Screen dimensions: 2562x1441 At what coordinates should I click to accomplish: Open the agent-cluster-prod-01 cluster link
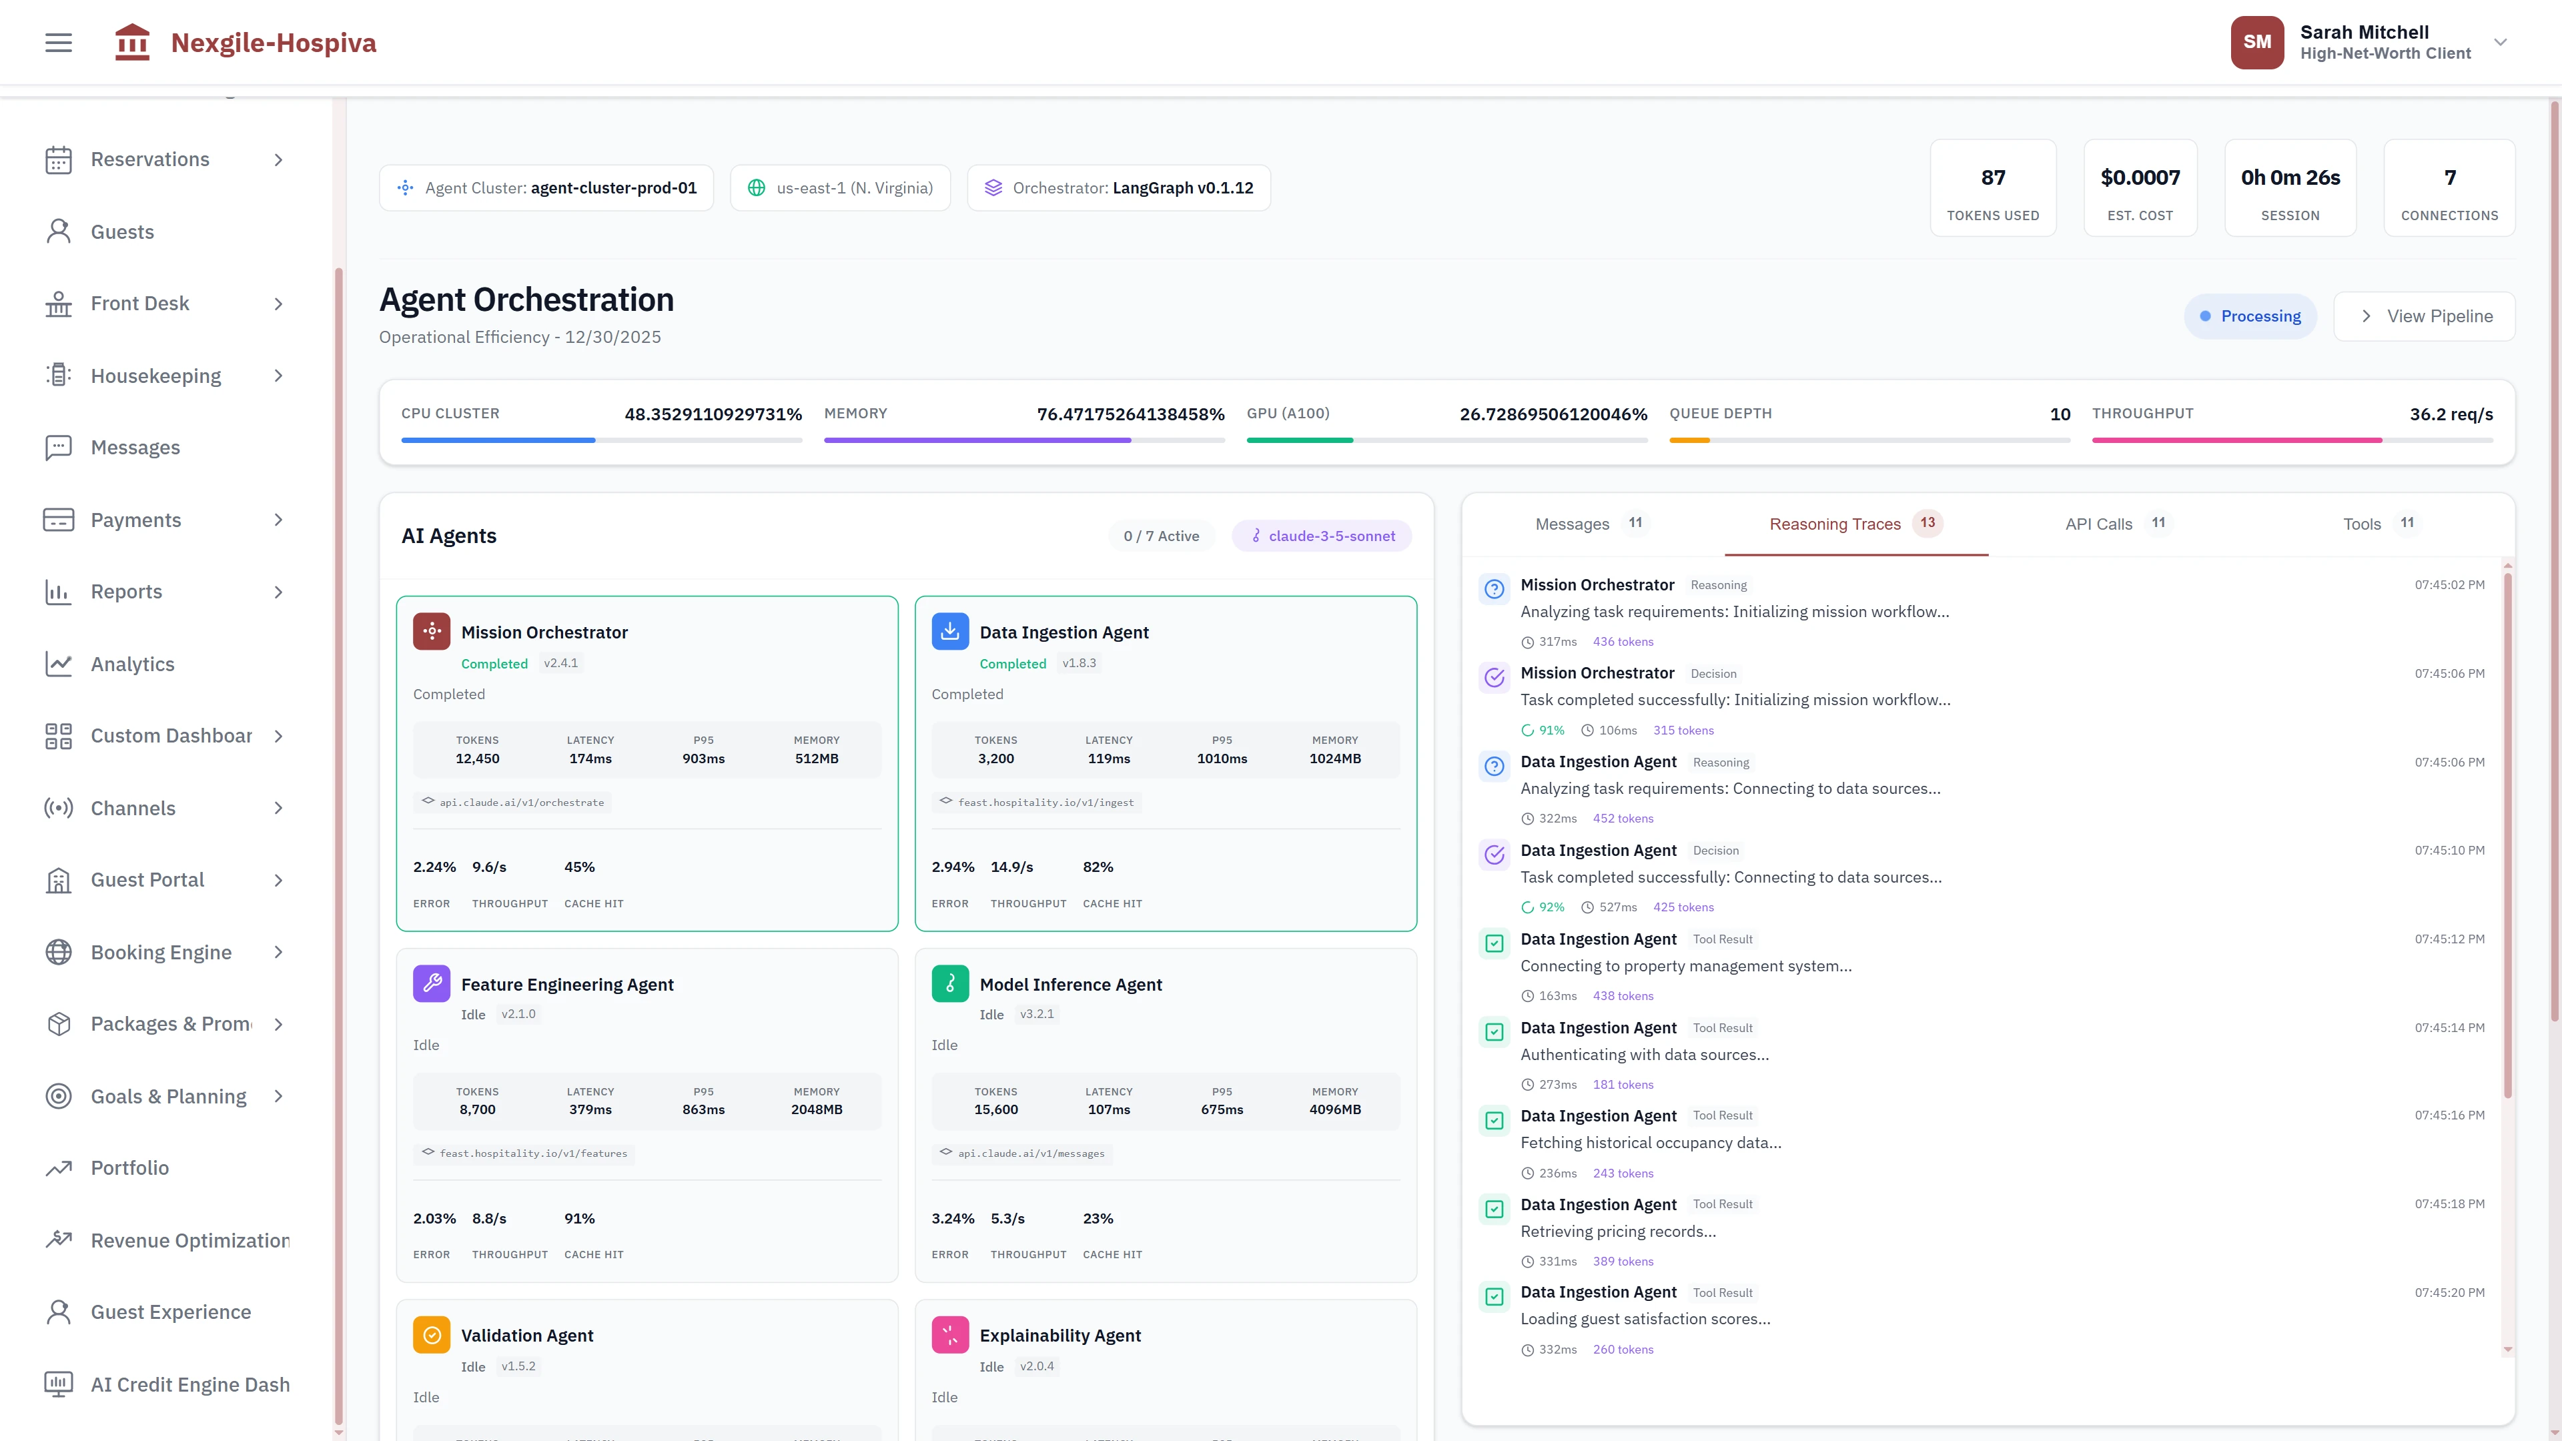[546, 187]
